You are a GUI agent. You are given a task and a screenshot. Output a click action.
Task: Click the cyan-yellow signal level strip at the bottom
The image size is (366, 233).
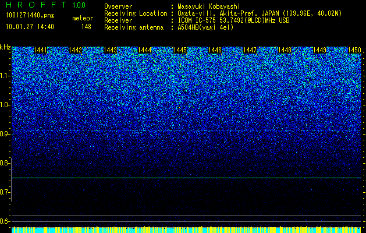(186, 230)
